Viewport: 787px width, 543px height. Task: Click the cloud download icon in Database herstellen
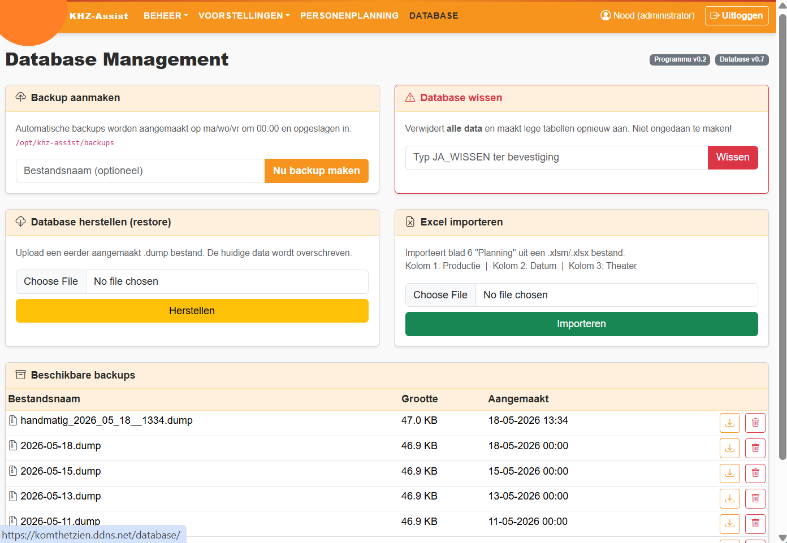pos(21,221)
